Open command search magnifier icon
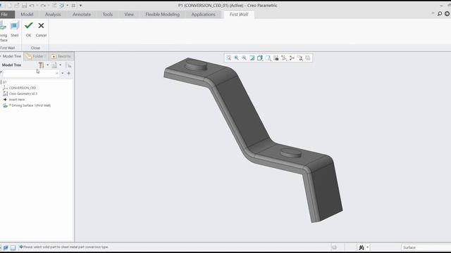 pos(440,14)
